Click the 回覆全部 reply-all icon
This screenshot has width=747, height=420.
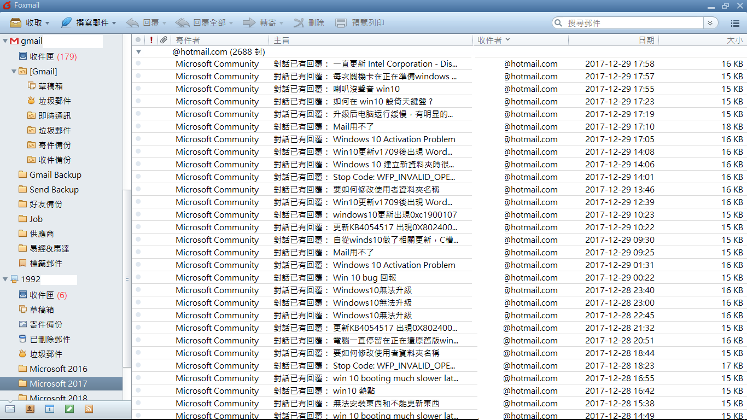coord(182,23)
